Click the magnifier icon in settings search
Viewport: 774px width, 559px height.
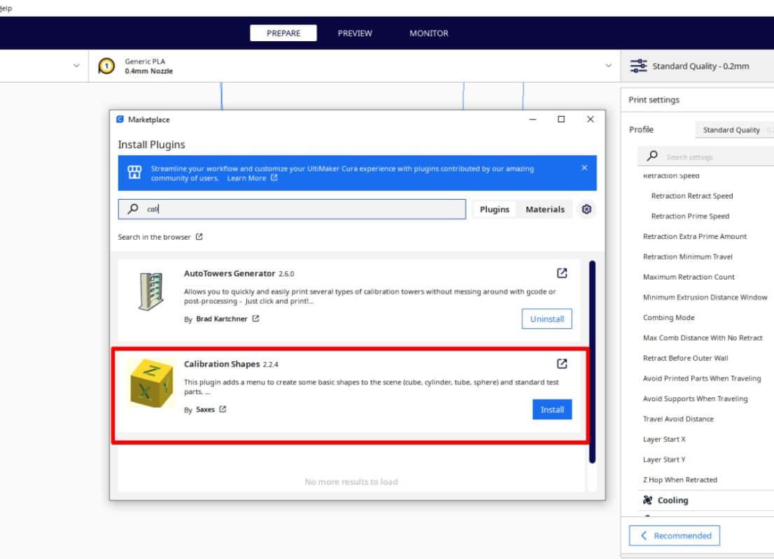652,157
